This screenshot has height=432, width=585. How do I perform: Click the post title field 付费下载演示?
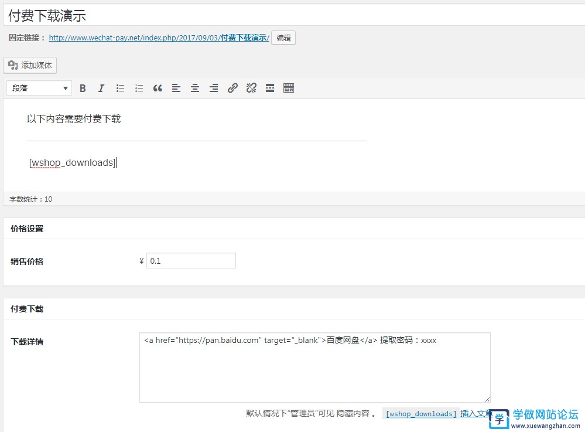293,16
